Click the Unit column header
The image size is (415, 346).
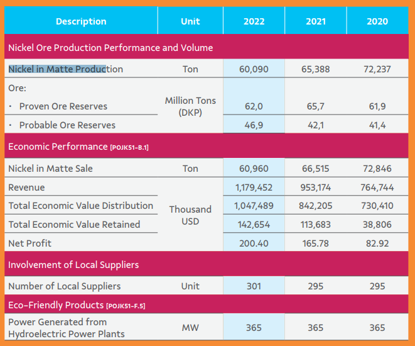click(190, 21)
